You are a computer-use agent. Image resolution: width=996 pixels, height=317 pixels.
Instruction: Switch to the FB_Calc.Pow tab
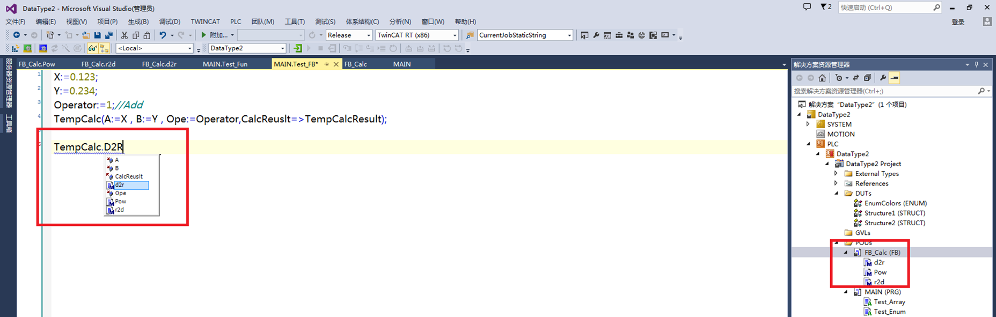point(37,64)
